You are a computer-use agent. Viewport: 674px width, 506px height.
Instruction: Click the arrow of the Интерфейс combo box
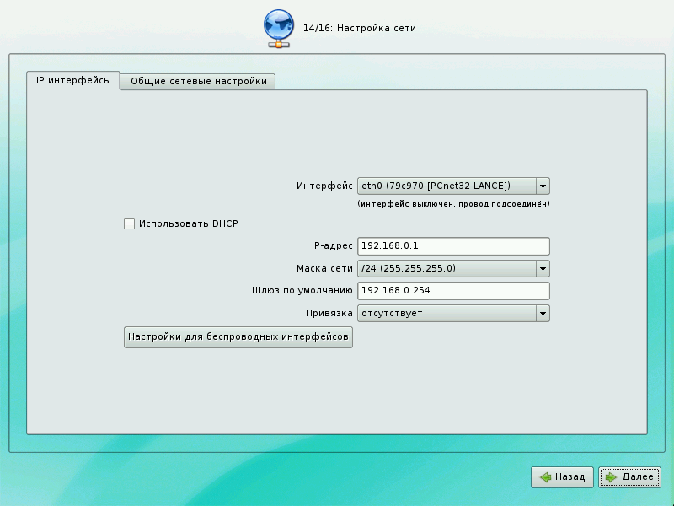(x=543, y=186)
